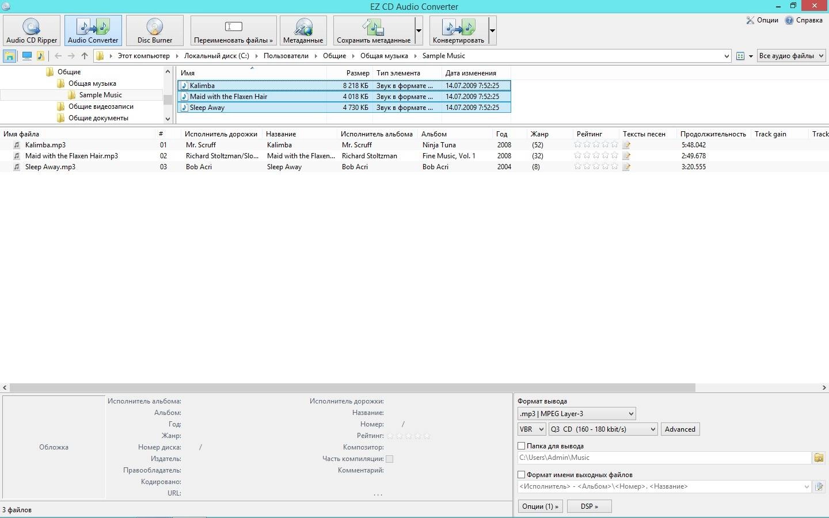
Task: Click Пользователи breadcrumb in address path
Action: click(286, 56)
